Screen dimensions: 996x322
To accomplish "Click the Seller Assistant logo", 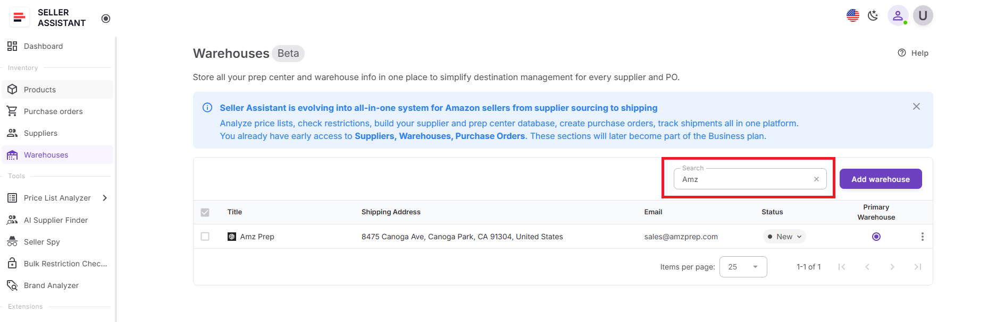I will (20, 18).
